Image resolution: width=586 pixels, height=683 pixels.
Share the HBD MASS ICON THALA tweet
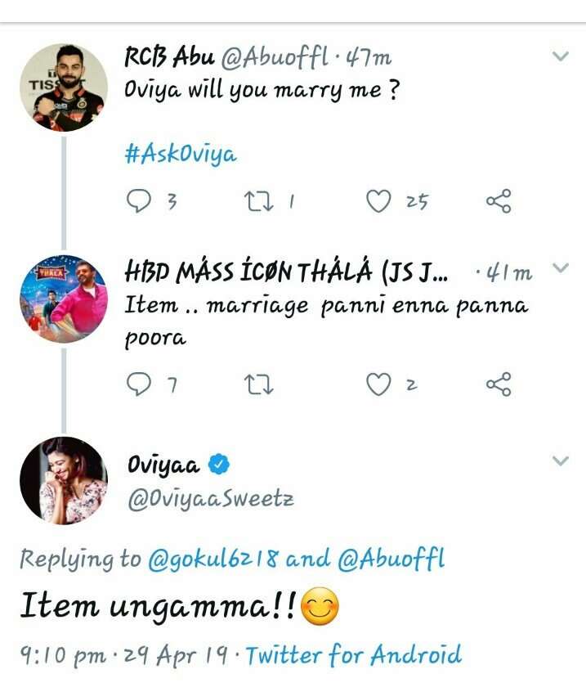click(499, 384)
